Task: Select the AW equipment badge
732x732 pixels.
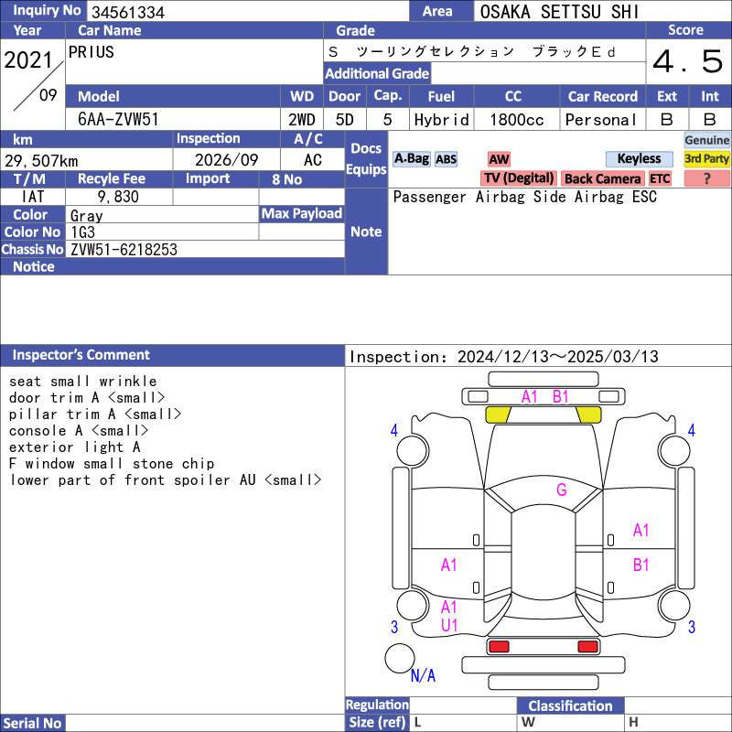Action: (x=499, y=159)
